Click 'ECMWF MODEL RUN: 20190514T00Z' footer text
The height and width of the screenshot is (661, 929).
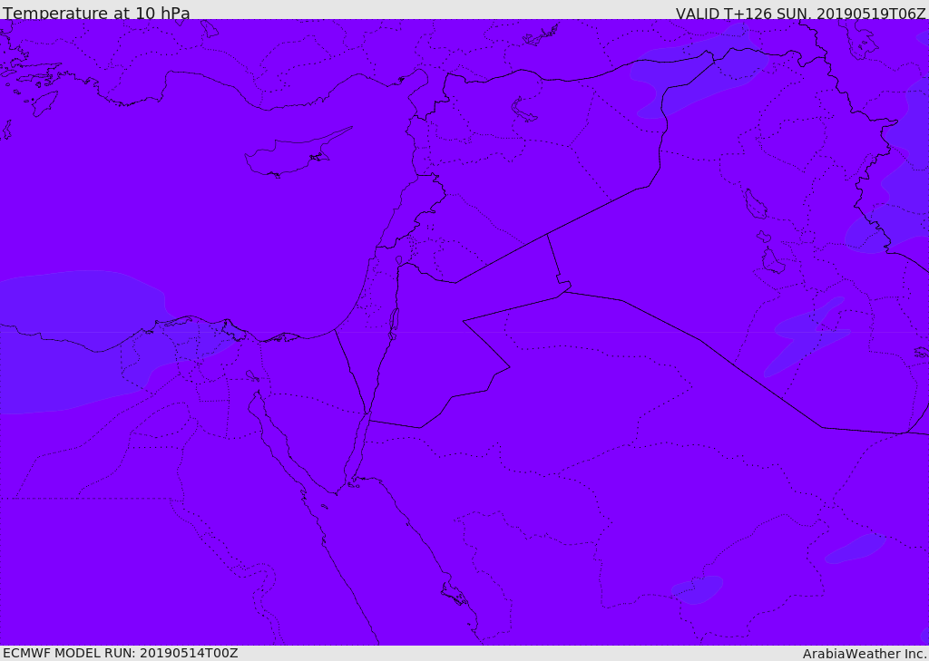point(121,653)
